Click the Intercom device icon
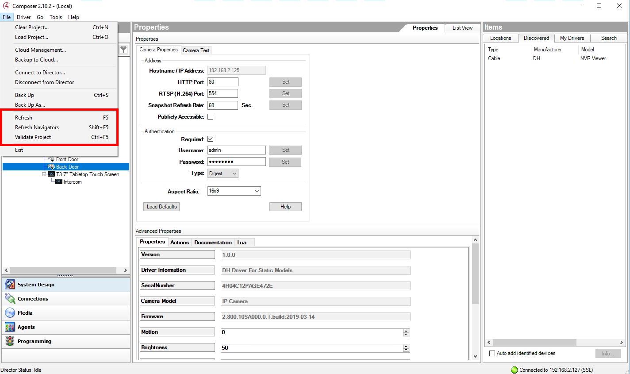 click(x=59, y=182)
